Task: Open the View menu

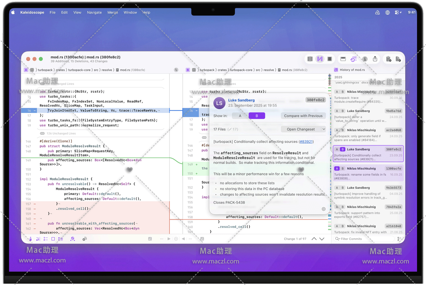Action: tap(77, 12)
